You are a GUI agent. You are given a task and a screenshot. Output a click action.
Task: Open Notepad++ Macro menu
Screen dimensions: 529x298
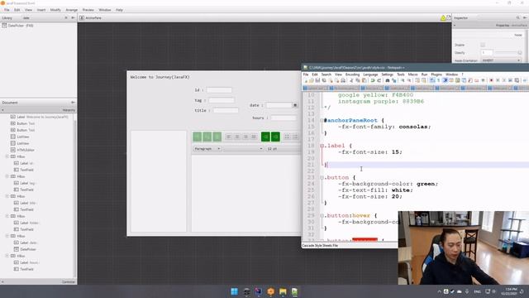[x=412, y=74]
